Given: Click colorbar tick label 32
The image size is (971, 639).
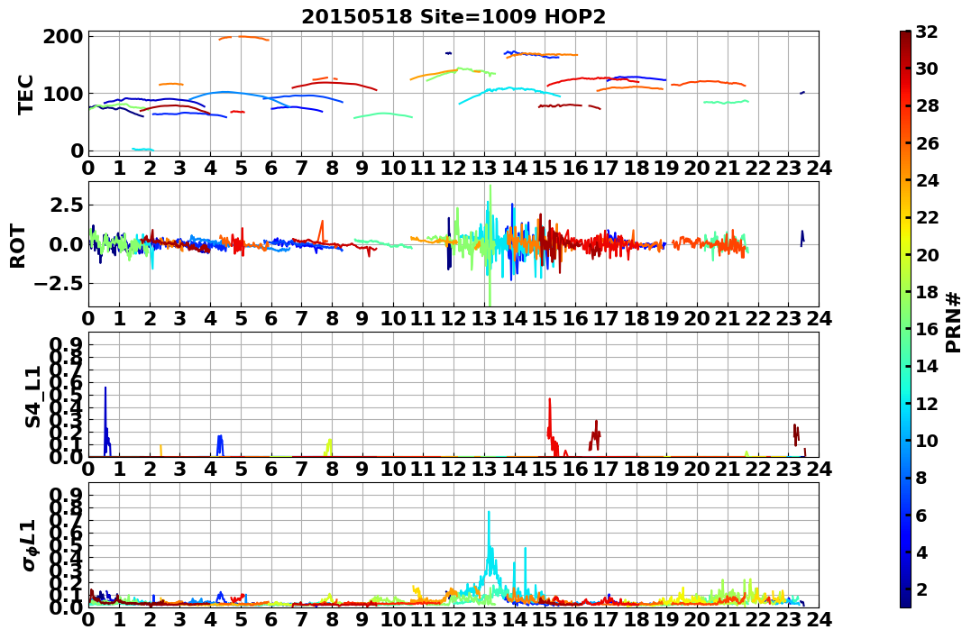Looking at the screenshot, I should click(x=927, y=32).
